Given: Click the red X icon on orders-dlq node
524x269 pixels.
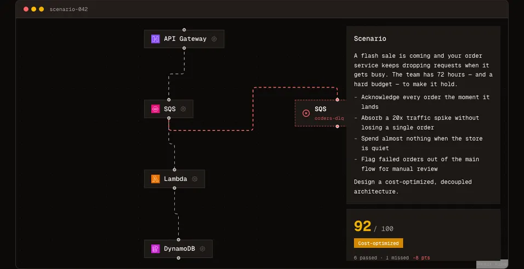Looking at the screenshot, I should pos(306,113).
